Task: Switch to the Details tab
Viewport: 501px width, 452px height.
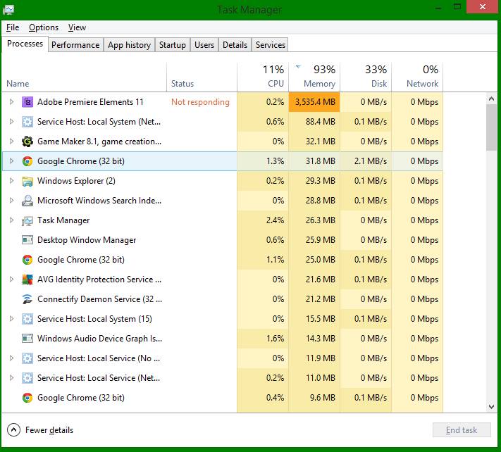Action: pos(235,45)
